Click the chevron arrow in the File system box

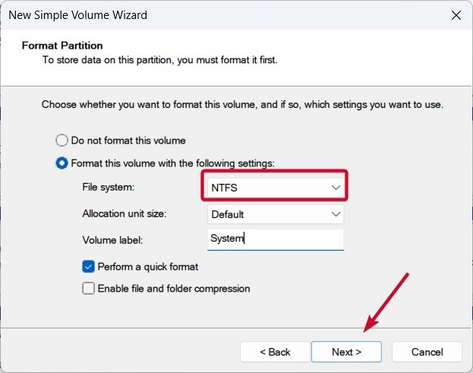click(x=336, y=187)
